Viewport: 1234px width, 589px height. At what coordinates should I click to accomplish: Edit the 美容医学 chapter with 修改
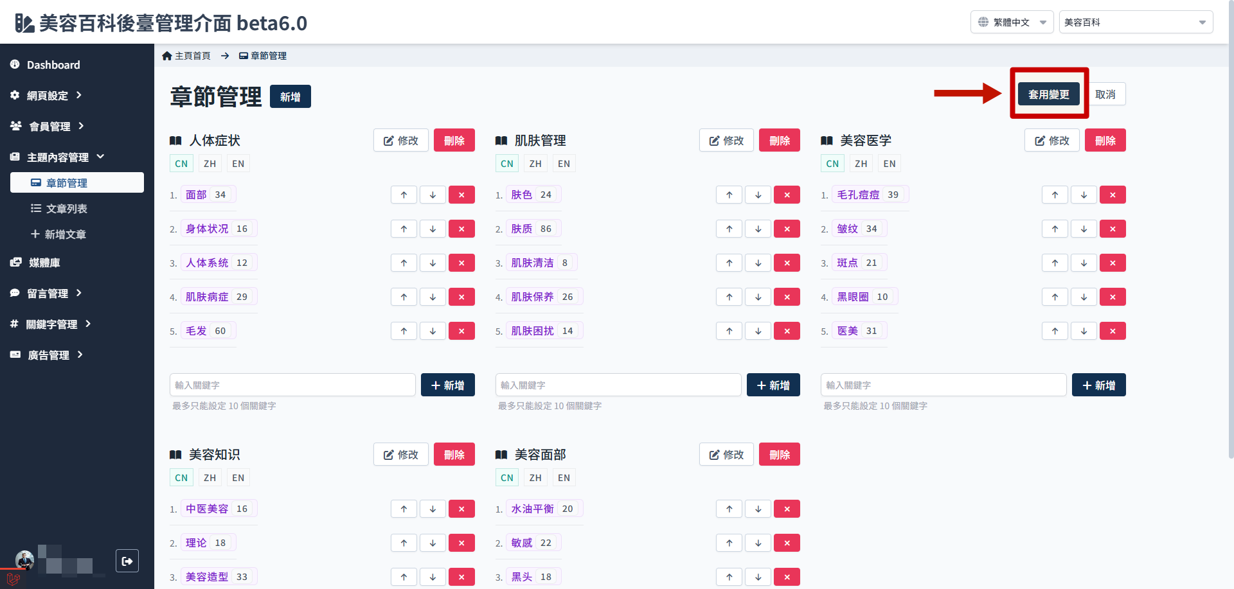click(x=1052, y=140)
